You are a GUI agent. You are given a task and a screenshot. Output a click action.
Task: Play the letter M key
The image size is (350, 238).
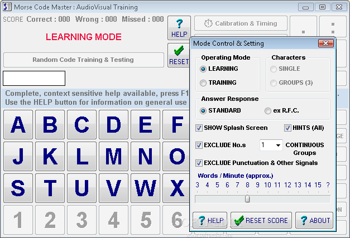pyautogui.click(x=114, y=157)
